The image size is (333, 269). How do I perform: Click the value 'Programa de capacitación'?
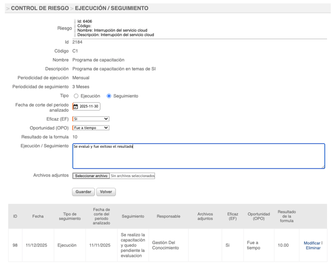tap(98, 60)
